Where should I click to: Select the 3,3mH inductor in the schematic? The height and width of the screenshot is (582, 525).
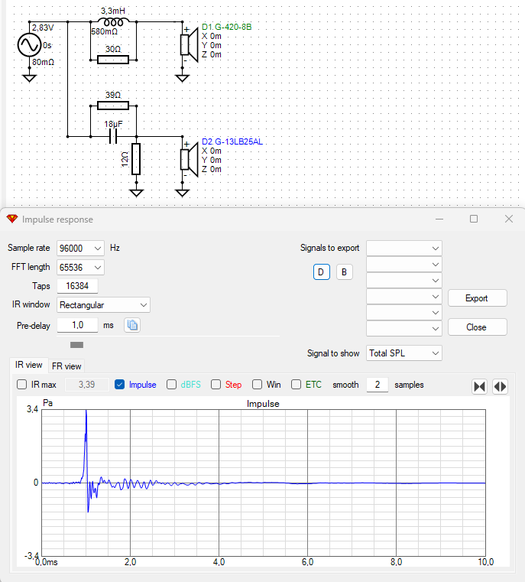coord(113,21)
